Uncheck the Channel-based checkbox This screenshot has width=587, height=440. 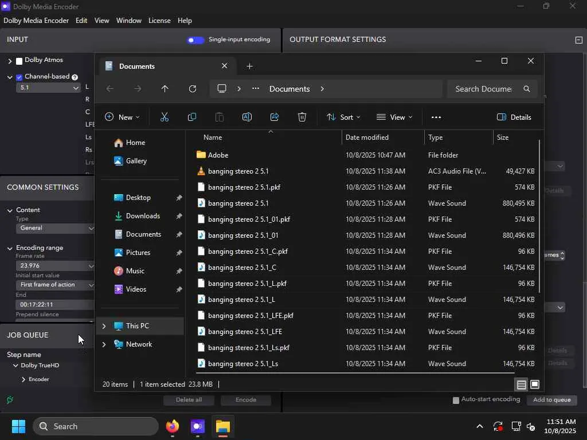[19, 77]
